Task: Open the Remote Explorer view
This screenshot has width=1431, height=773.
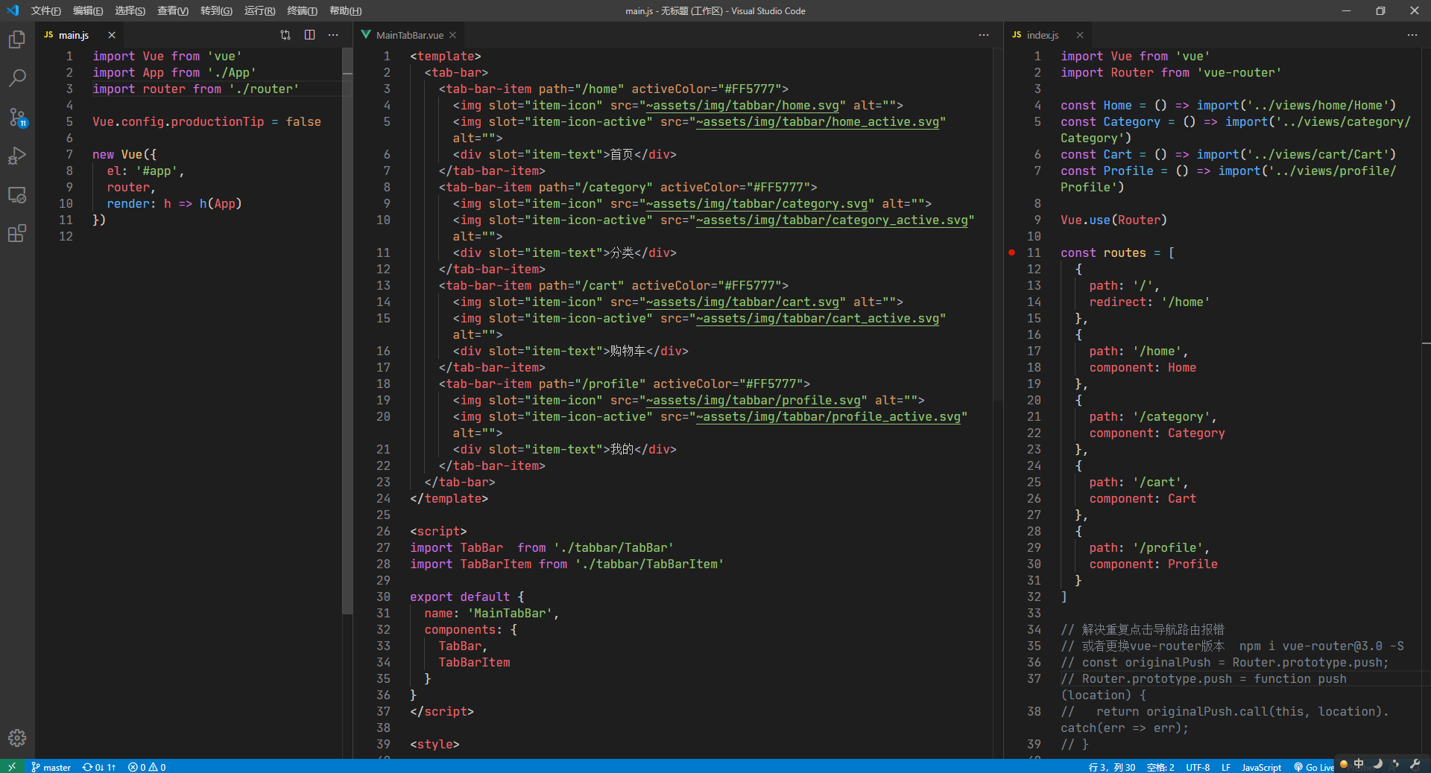Action: point(17,194)
